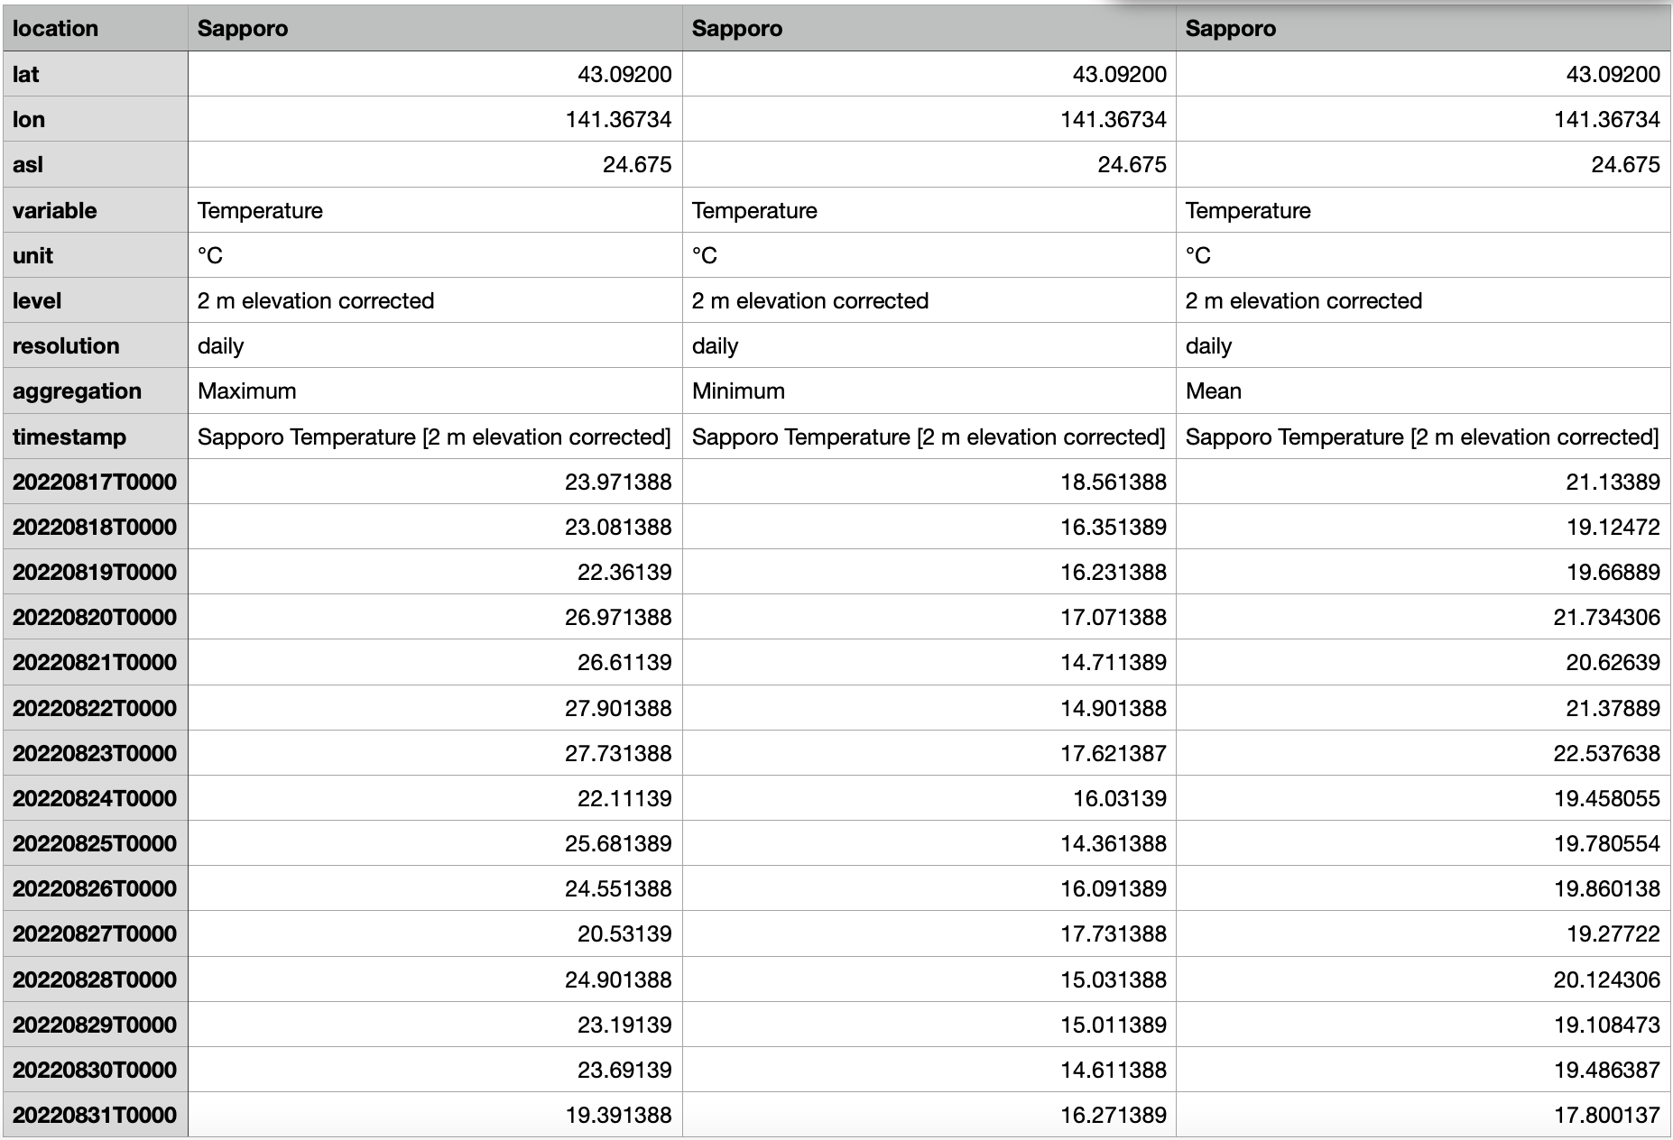
Task: Click the cell with value 22.11139
Action: point(435,798)
